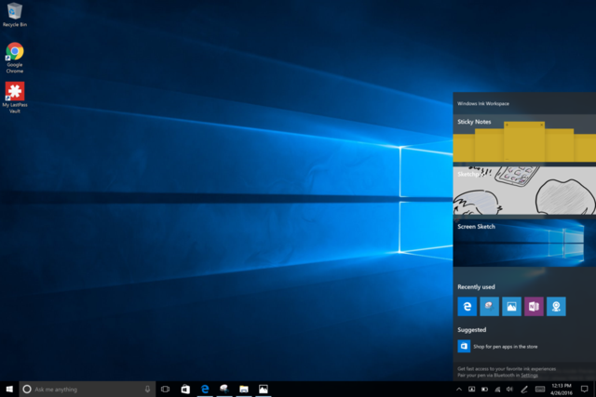Image resolution: width=596 pixels, height=397 pixels.
Task: Open Maps tile in Recently used
Action: pyautogui.click(x=556, y=306)
